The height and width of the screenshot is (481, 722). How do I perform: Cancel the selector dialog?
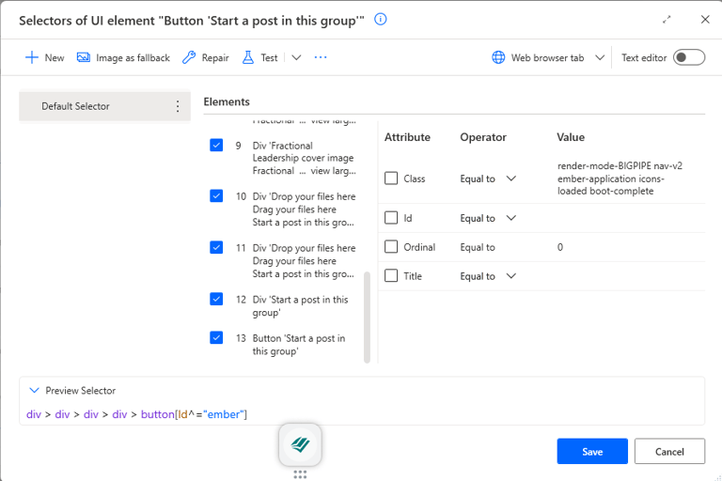point(669,451)
